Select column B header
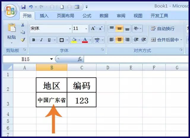The image size is (190, 138). (x=52, y=68)
